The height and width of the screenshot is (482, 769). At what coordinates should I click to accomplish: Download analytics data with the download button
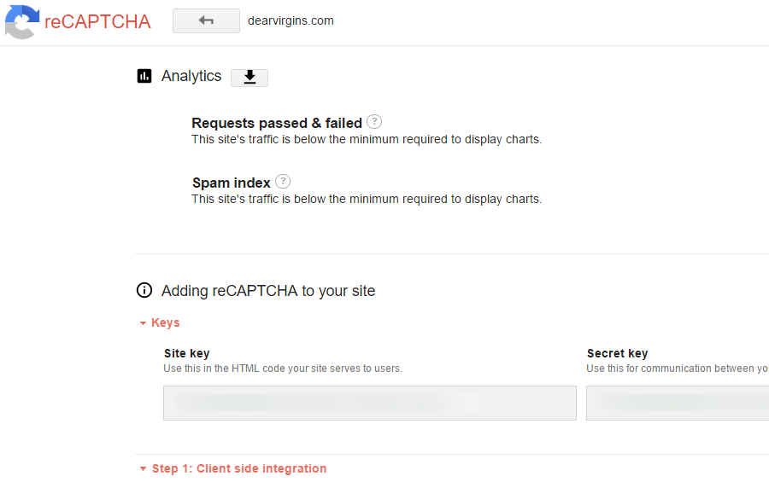click(x=249, y=78)
